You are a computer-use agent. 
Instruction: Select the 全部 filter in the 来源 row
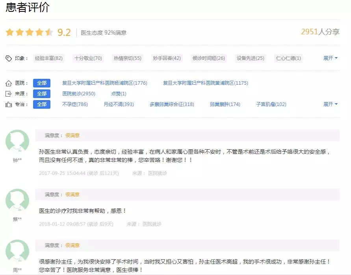[x=41, y=94]
